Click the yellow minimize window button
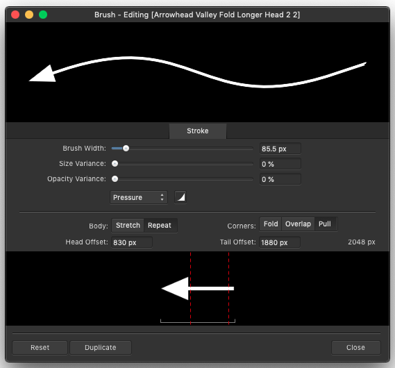 pyautogui.click(x=29, y=15)
